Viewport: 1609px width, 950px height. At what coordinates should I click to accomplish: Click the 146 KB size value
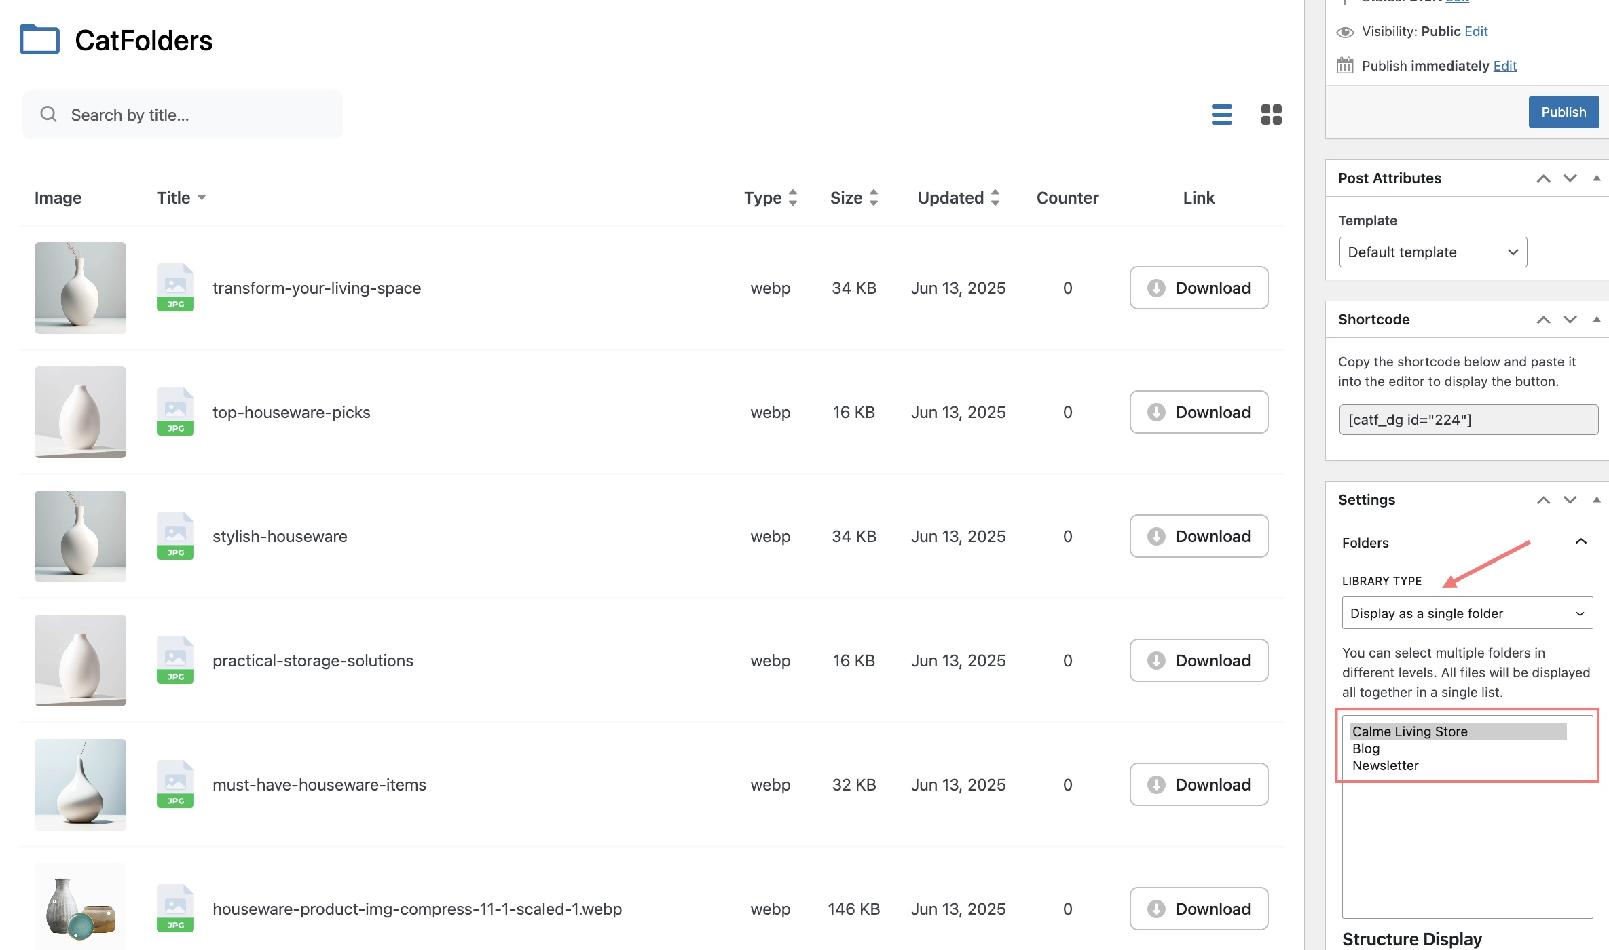[x=853, y=909]
